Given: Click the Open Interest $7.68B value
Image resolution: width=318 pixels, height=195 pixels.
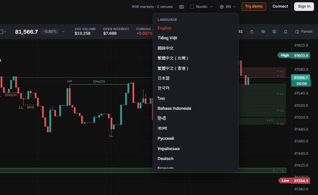Looking at the screenshot, I should pos(110,33).
